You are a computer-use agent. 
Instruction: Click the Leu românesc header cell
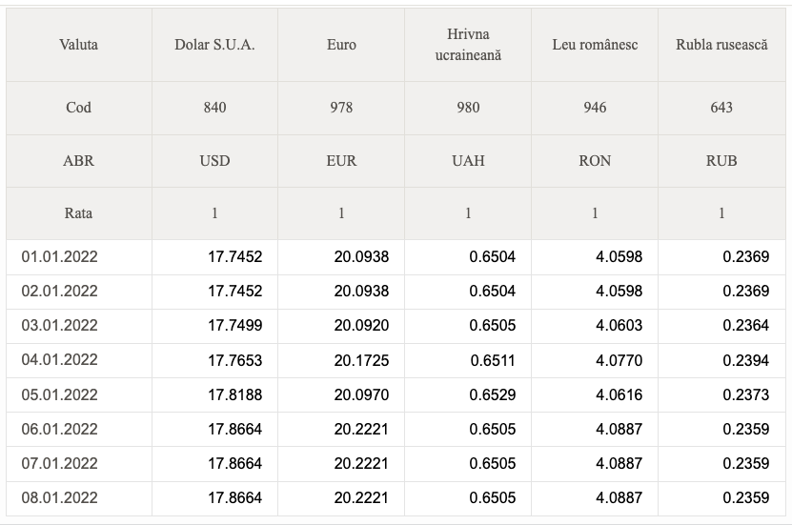point(595,45)
